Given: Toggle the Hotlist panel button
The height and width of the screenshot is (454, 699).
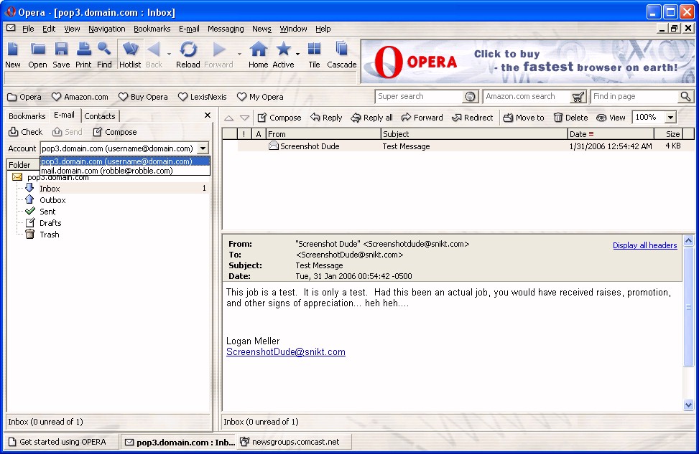Looking at the screenshot, I should pyautogui.click(x=130, y=55).
